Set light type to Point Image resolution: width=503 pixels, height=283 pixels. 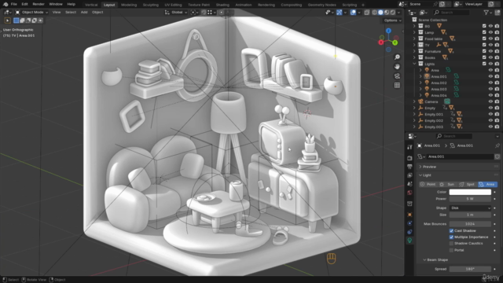[428, 185]
